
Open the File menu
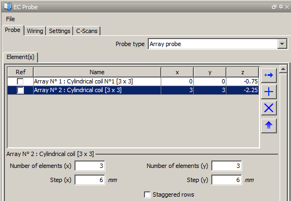10,19
